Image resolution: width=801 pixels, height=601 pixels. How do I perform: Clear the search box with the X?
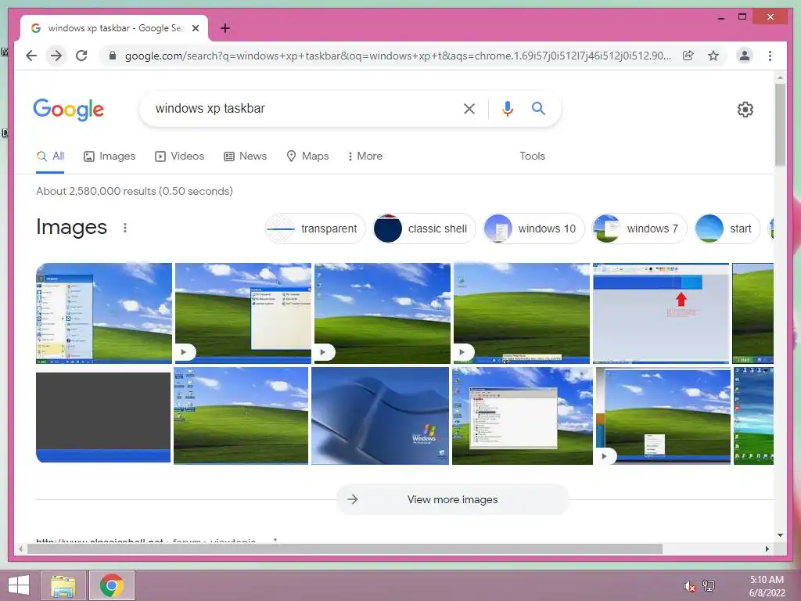pyautogui.click(x=469, y=108)
